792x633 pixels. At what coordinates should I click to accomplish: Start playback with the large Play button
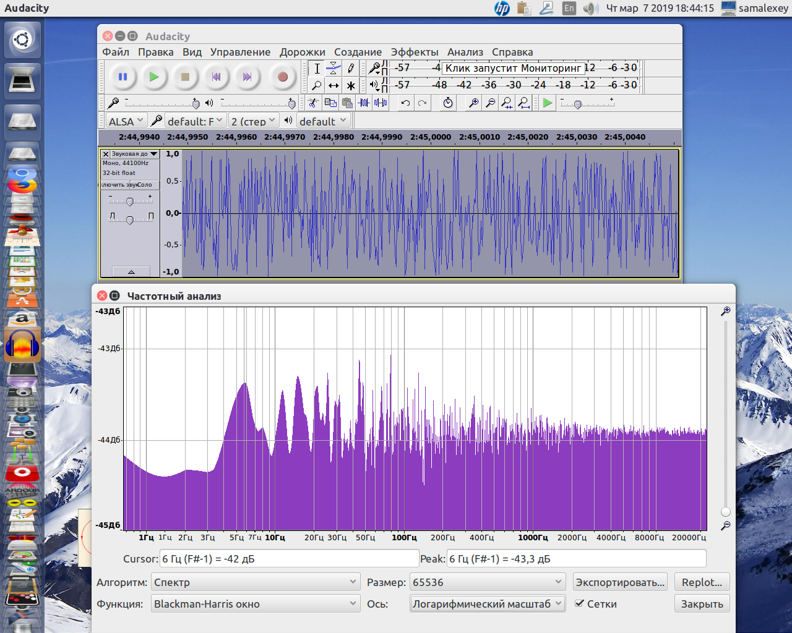tap(154, 77)
